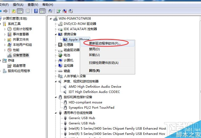Image resolution: width=201 pixels, height=138 pixels.
Task: Click the 监视器 monitor icon
Action: tap(60, 66)
